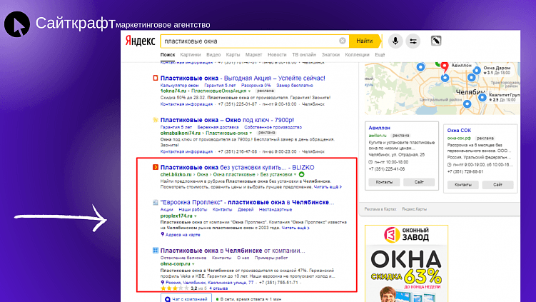Click the Калькулятор окон sitelink

tap(179, 86)
